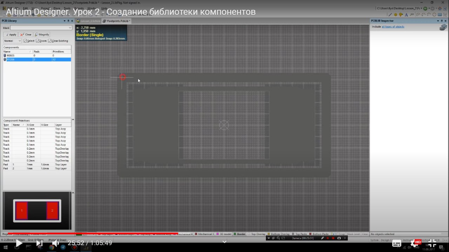Click the Home page icon
The height and width of the screenshot is (252, 449).
[440, 8]
